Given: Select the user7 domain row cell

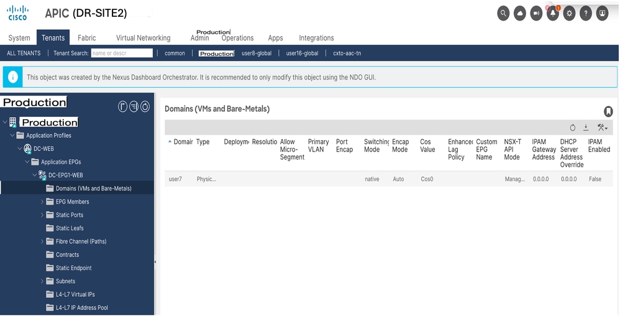Looking at the screenshot, I should (175, 179).
